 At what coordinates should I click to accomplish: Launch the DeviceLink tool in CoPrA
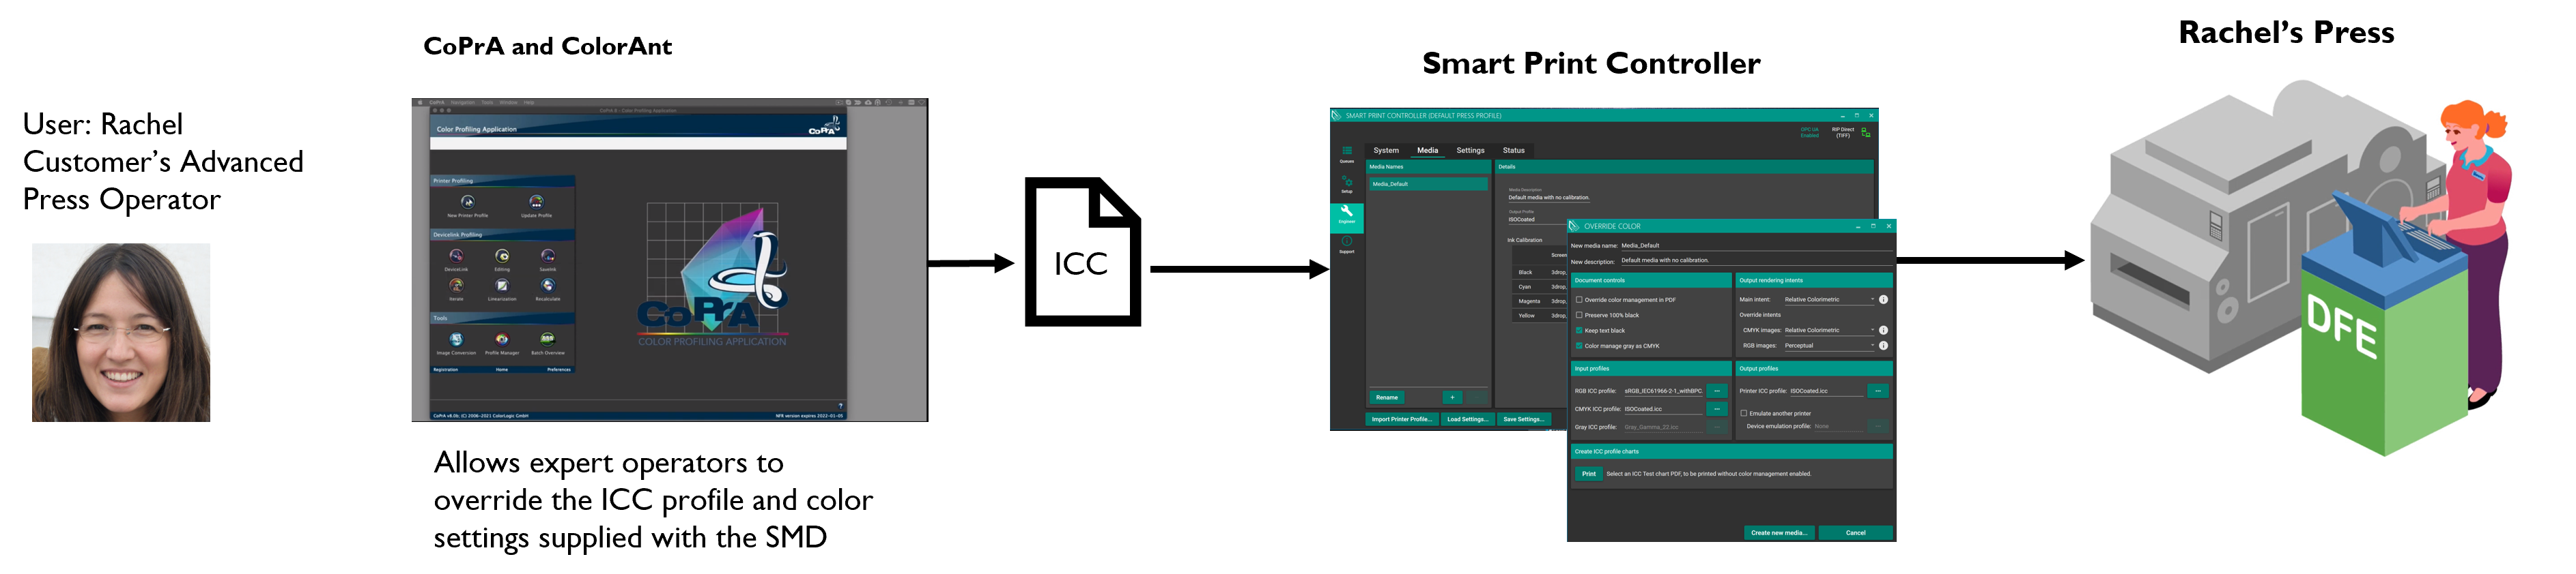[456, 260]
